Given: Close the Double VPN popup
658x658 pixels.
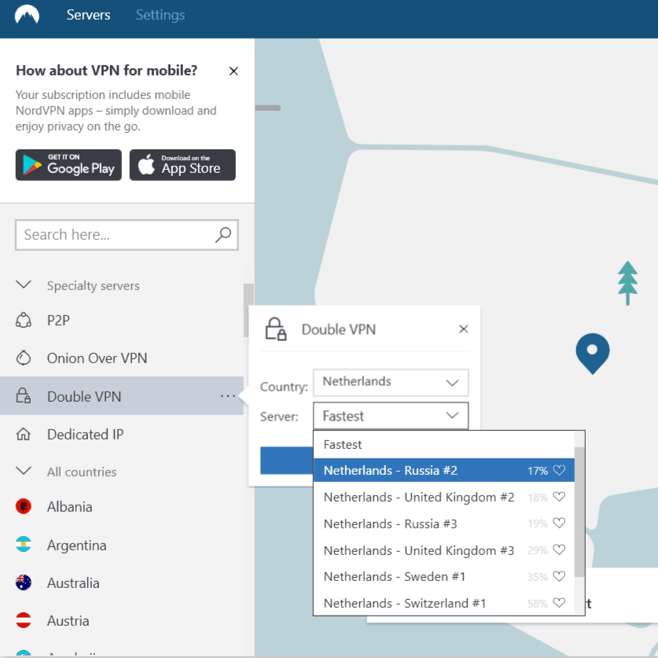Looking at the screenshot, I should coord(463,329).
